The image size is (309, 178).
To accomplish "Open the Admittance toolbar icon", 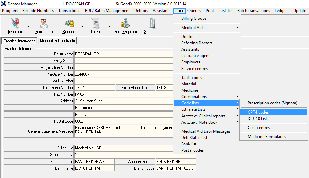I will click(43, 24).
